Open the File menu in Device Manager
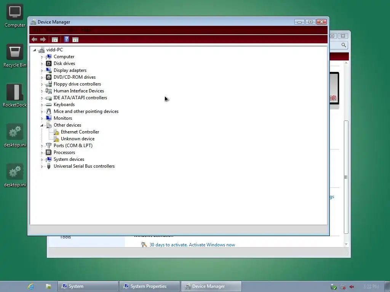This screenshot has height=292, width=390. [37, 30]
